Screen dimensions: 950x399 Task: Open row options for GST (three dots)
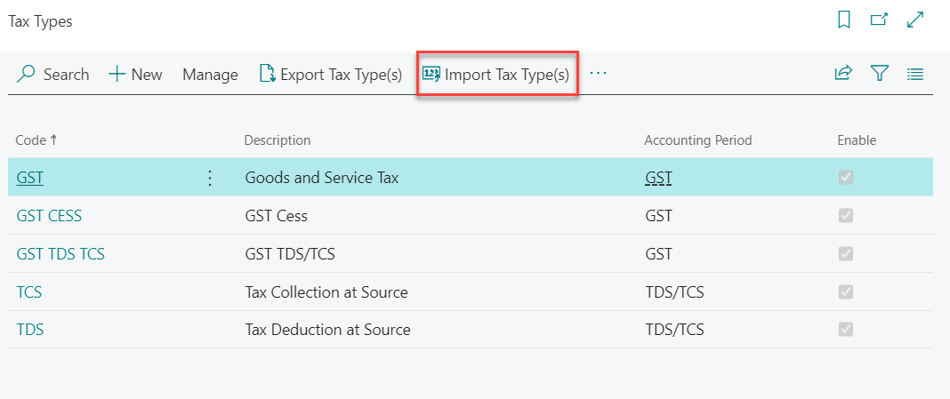210,178
